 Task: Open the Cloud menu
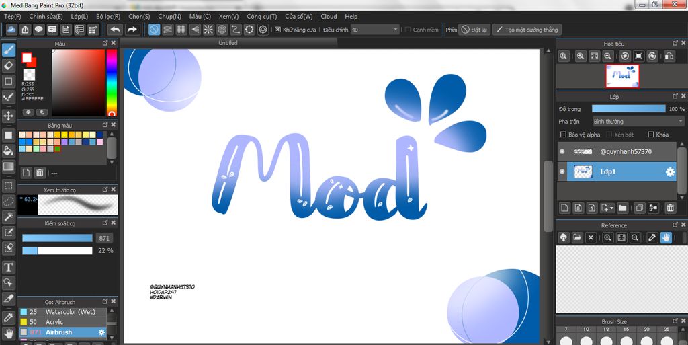329,16
